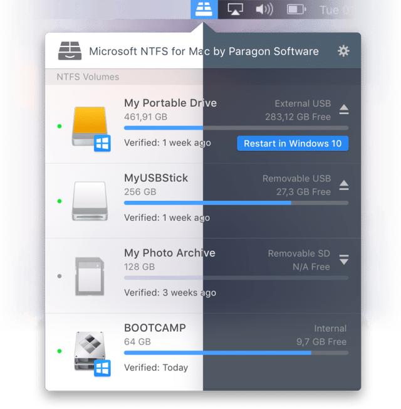Select the BOOTCAMP volume name

155,328
